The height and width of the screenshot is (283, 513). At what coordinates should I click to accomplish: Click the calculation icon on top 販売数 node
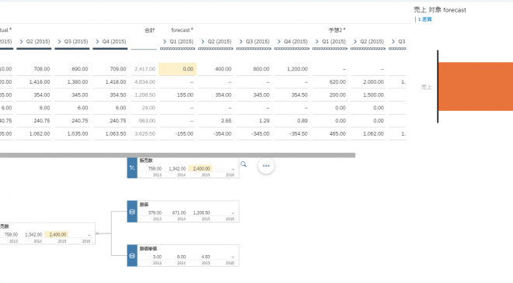pyautogui.click(x=132, y=167)
